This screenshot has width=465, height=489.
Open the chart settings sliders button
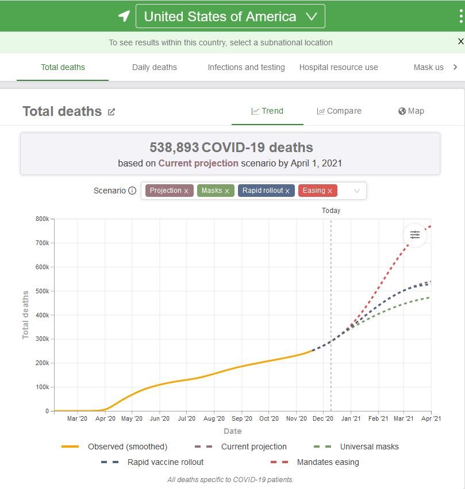click(x=415, y=235)
